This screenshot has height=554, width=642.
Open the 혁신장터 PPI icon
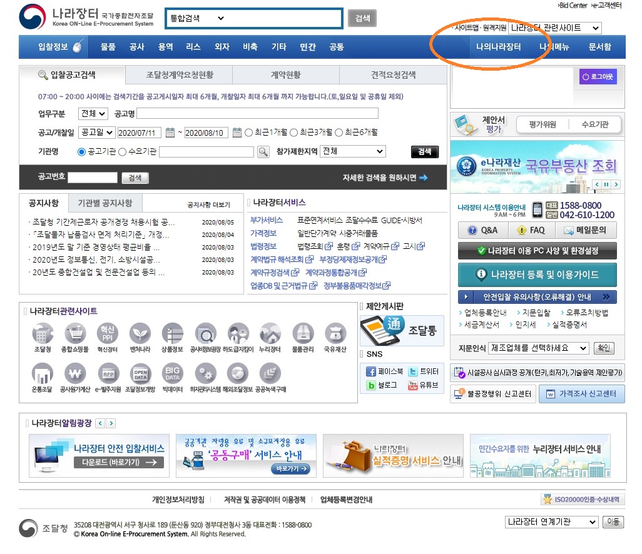107,333
